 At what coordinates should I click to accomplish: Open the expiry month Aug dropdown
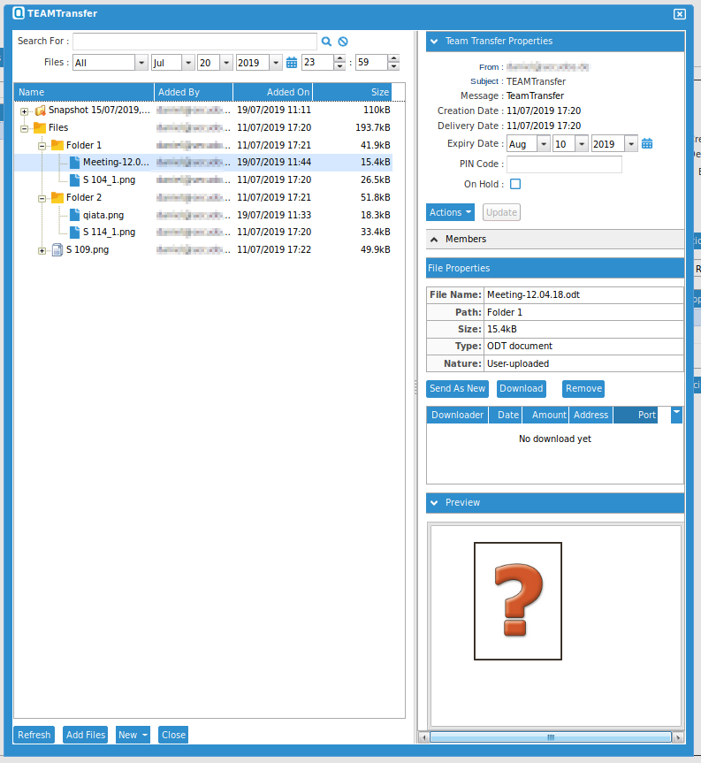(544, 143)
